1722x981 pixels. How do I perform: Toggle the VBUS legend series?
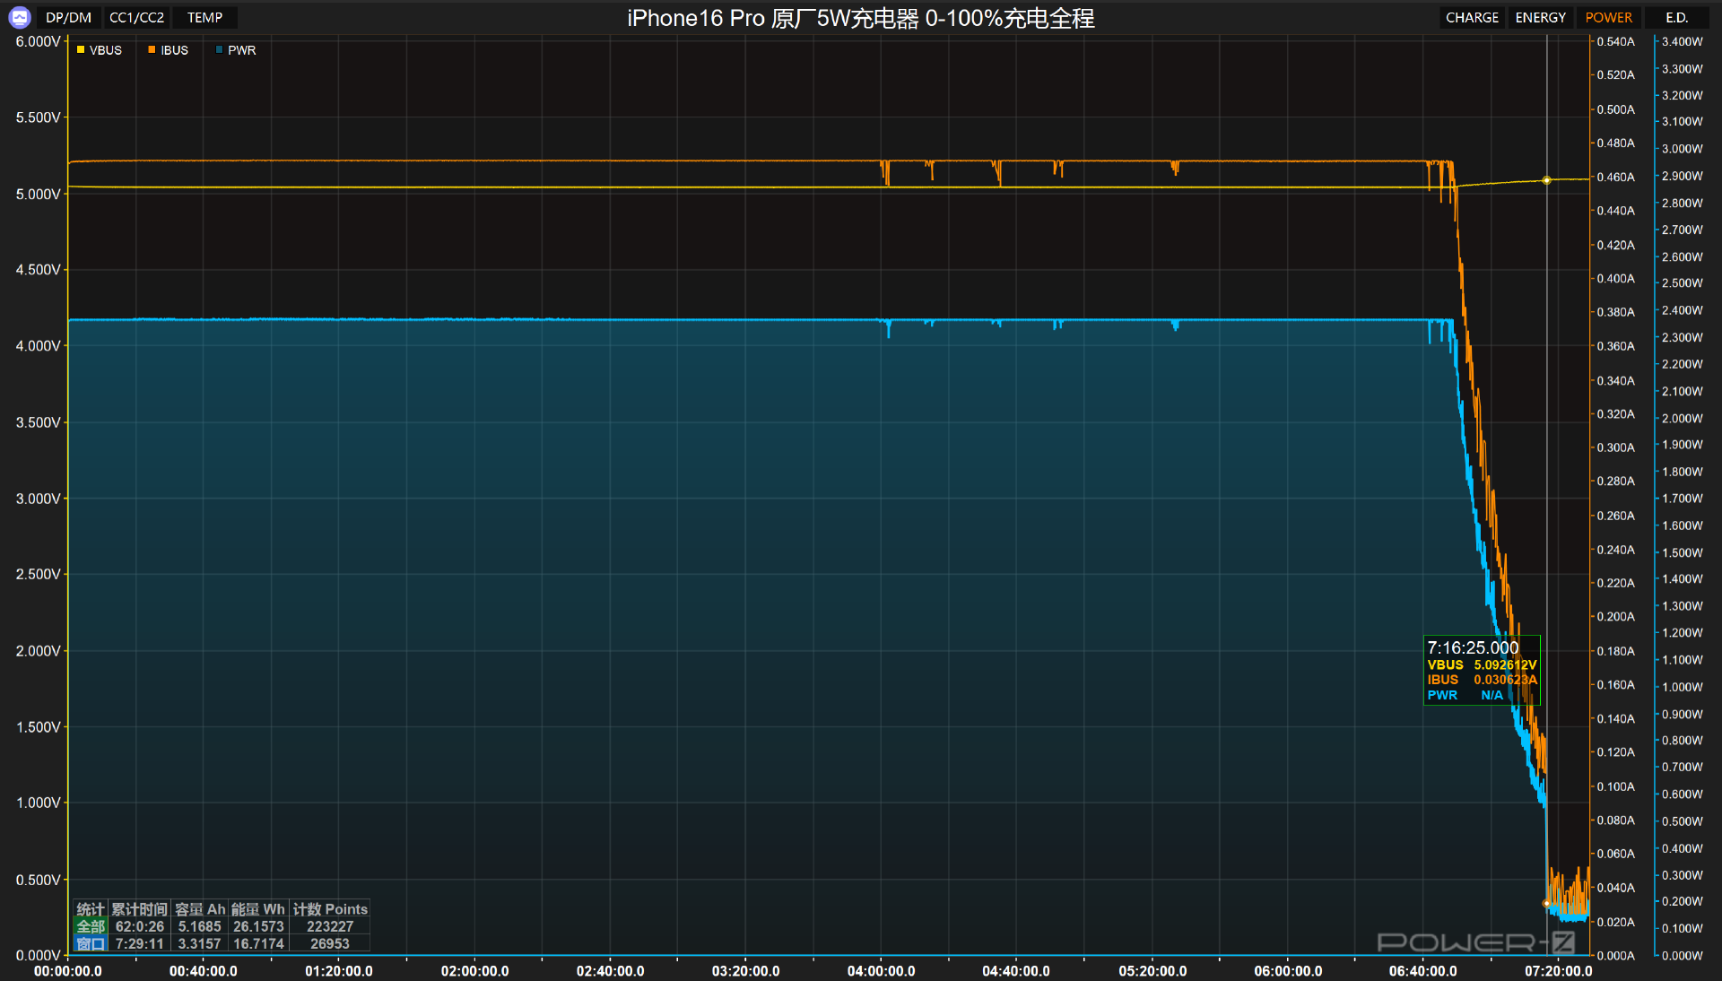click(x=100, y=50)
